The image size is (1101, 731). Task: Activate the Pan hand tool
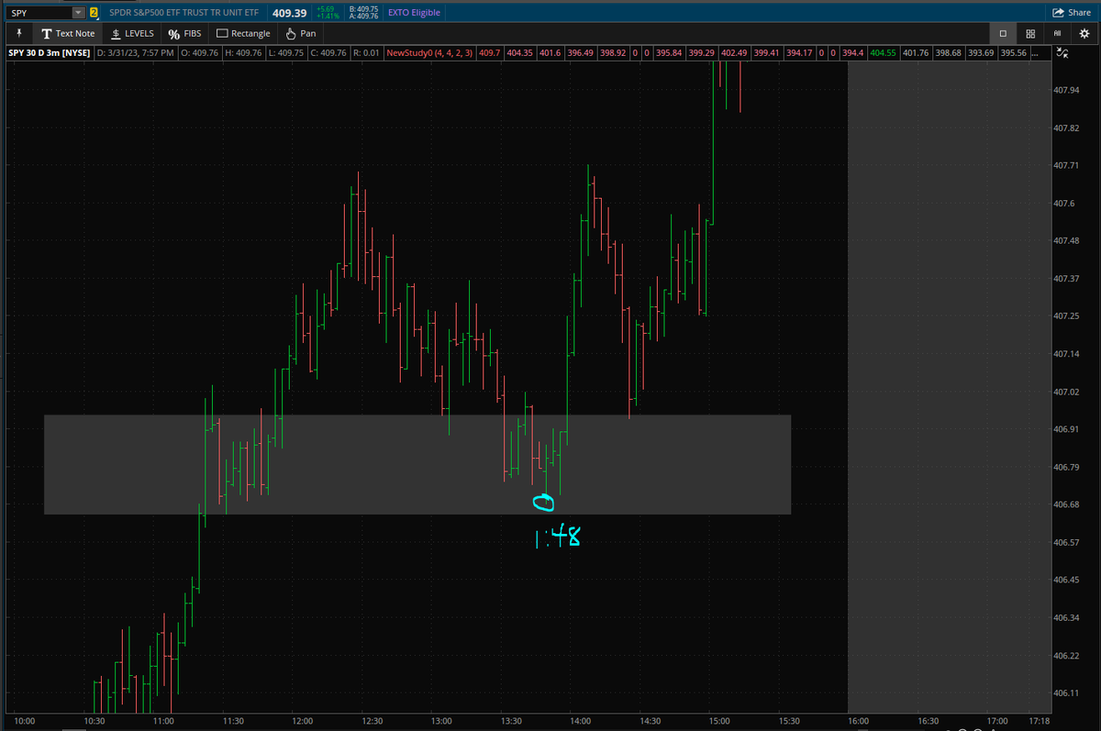click(301, 33)
